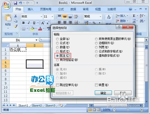This screenshot has height=114, width=150.
Task: Select 有效性验证(N) paste option
Action: point(67,60)
